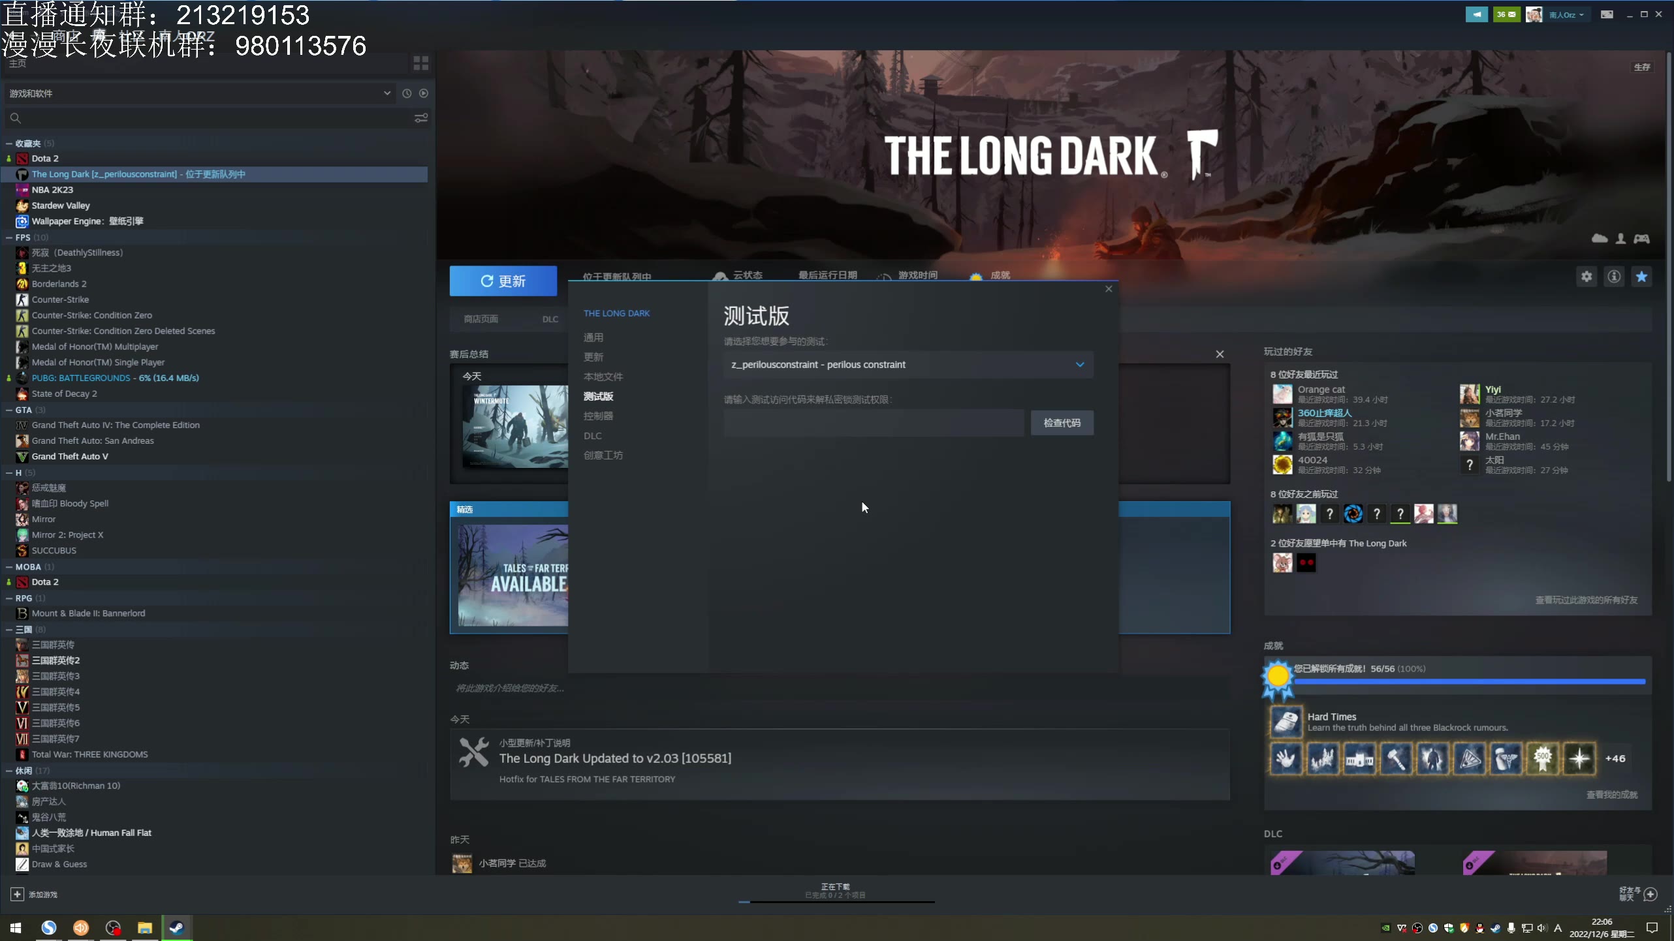Click the ready-to-play filter icon
The image size is (1674, 941).
coord(424,93)
